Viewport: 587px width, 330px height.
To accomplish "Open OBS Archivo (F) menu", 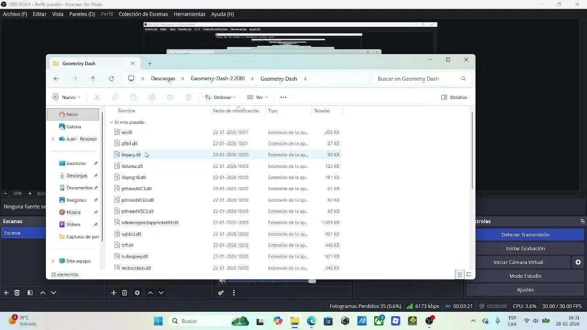I will (15, 14).
